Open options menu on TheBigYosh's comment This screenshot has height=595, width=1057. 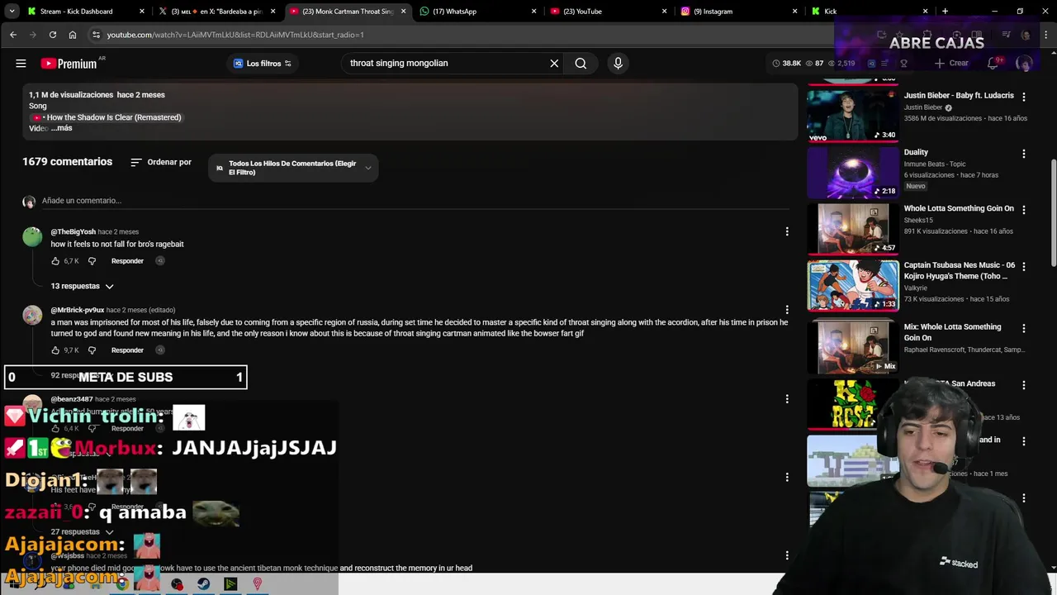[787, 232]
